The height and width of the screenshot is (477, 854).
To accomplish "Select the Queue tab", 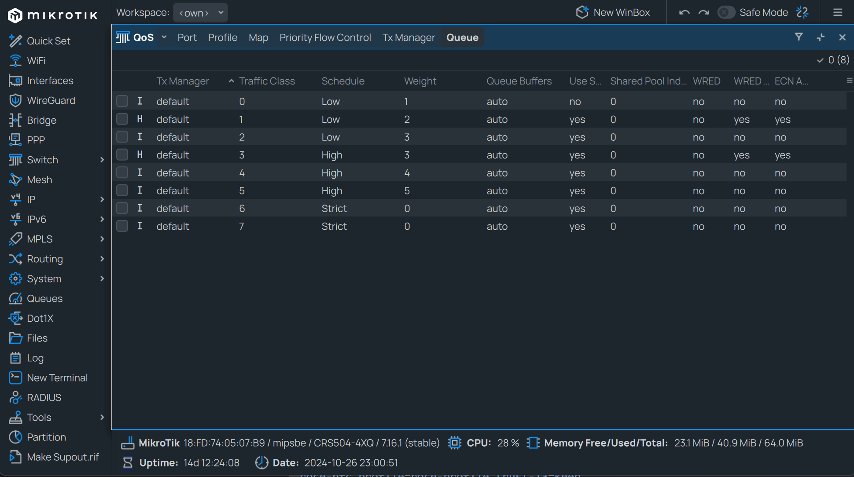I will [462, 37].
